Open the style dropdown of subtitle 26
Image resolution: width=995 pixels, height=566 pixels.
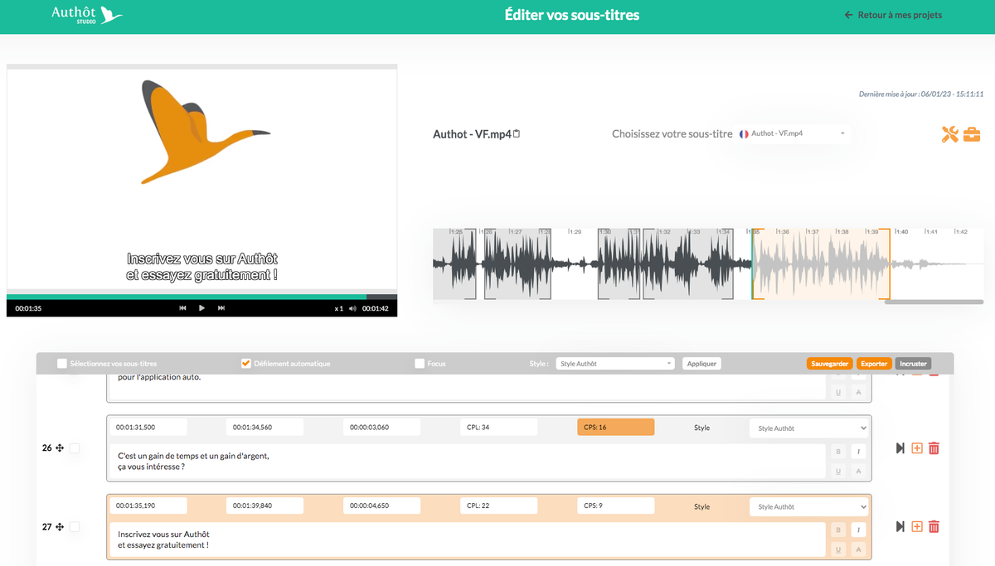coord(809,428)
